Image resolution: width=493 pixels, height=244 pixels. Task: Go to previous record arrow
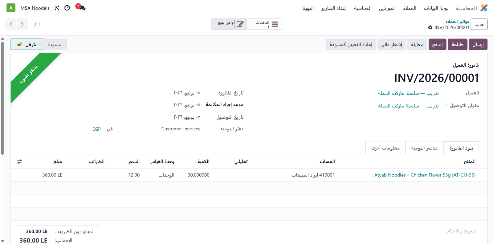11,24
